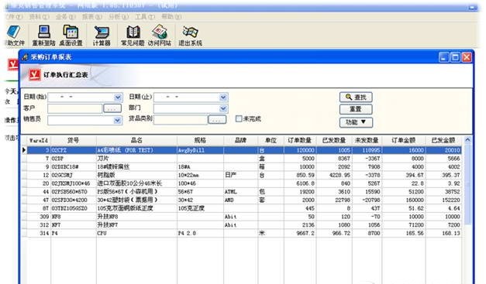486x284 pixels.
Task: Click the red logo in the main window behind
Action: (x=12, y=64)
